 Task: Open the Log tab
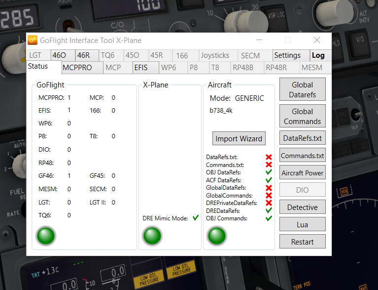[318, 55]
